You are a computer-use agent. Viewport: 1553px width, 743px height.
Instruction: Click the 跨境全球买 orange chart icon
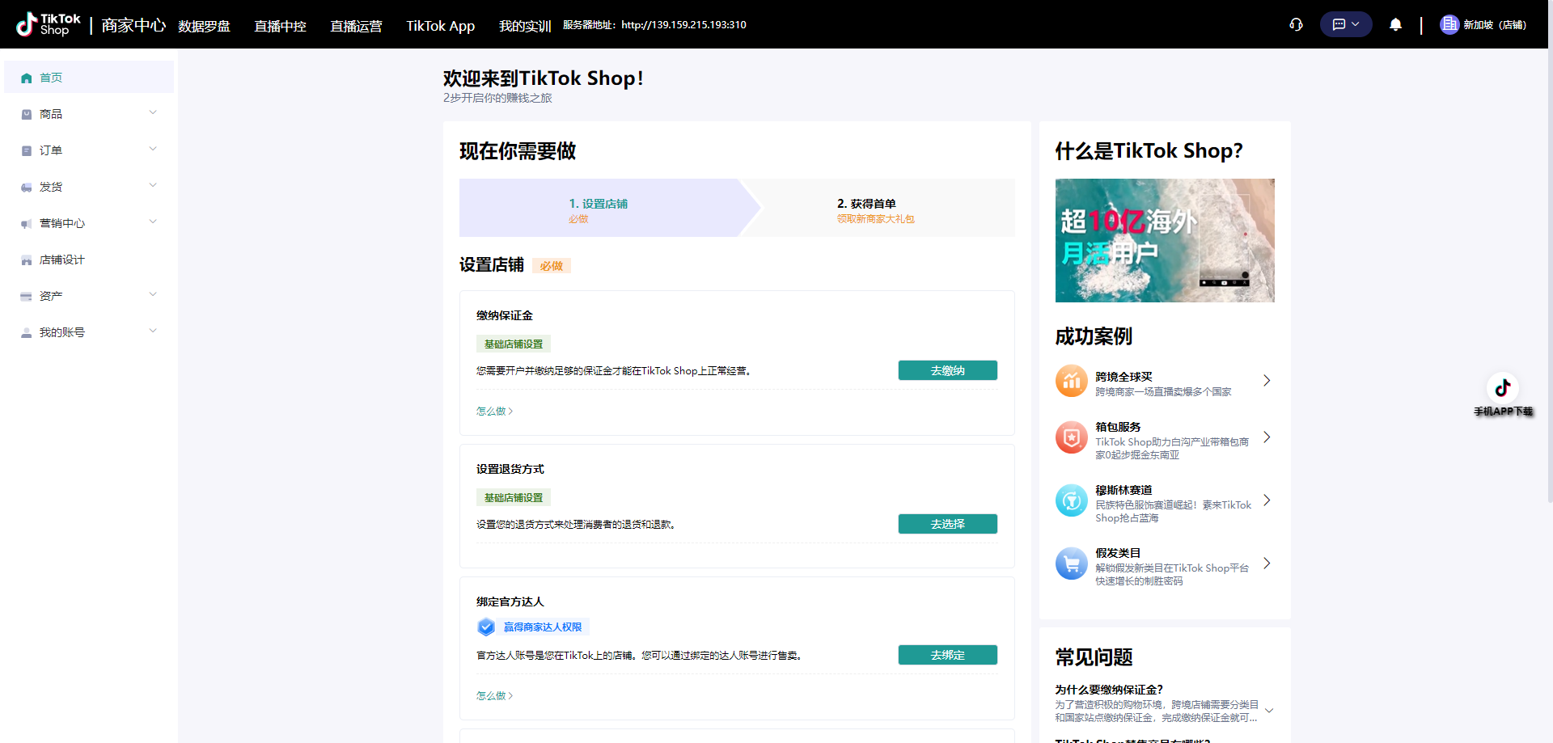[1071, 382]
